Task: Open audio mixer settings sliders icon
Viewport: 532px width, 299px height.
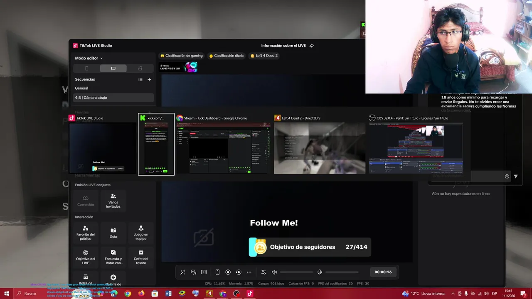Action: coord(264,272)
